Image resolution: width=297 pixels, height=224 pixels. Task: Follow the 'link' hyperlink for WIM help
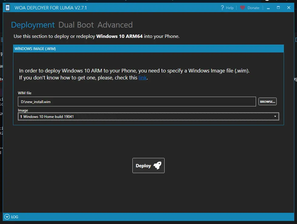click(x=142, y=78)
